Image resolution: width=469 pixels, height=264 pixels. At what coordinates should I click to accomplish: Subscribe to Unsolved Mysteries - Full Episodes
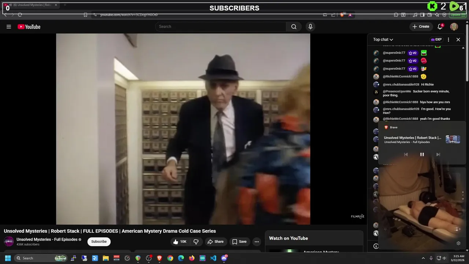pos(99,242)
